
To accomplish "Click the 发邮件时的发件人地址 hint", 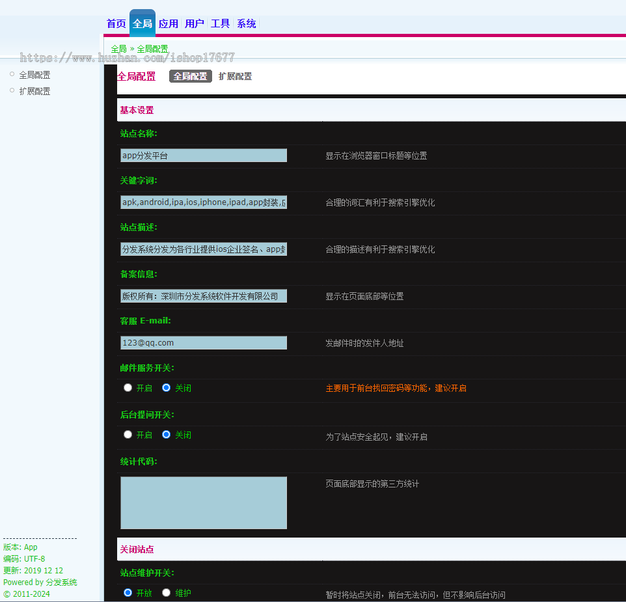I will tap(364, 343).
